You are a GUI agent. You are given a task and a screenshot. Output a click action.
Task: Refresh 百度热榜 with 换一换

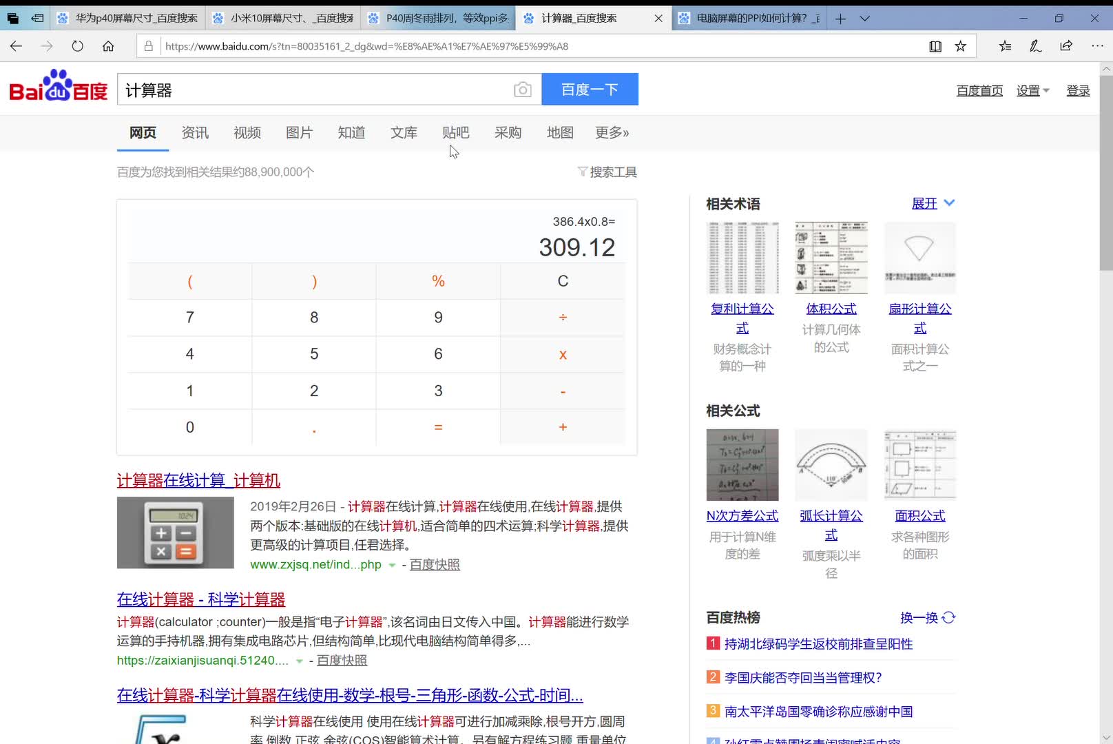928,617
